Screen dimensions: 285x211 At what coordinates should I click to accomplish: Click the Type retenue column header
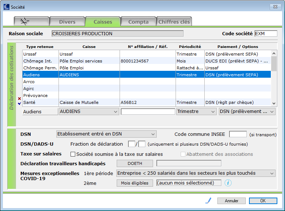coord(40,46)
